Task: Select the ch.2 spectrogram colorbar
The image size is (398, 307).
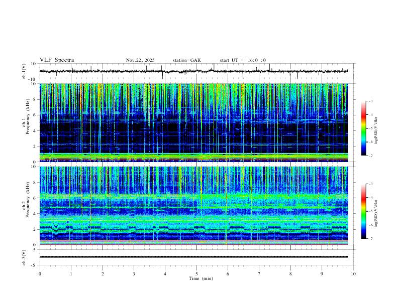Action: coord(363,211)
